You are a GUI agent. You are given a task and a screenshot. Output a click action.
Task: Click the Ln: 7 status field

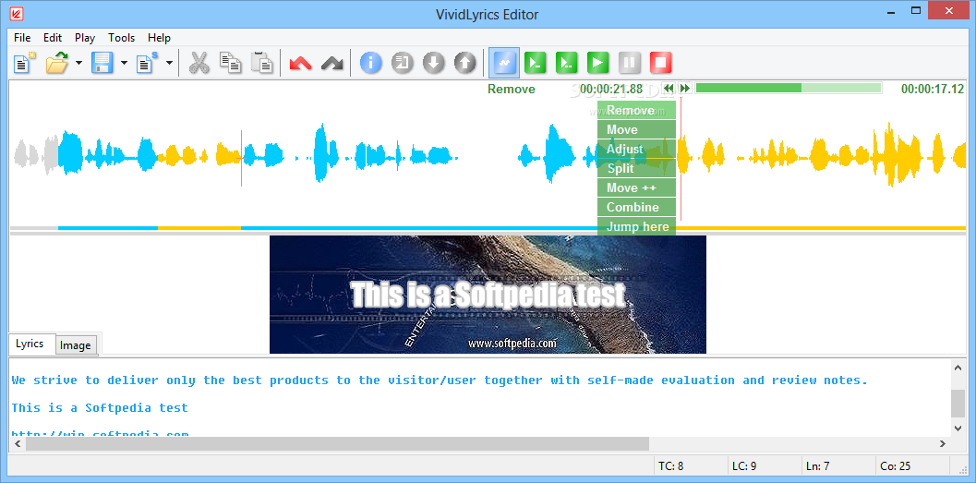(837, 465)
